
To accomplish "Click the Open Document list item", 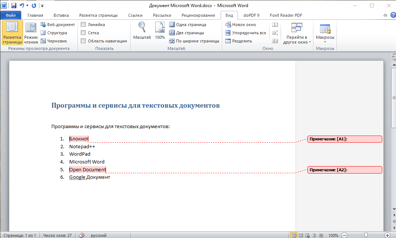I will coord(87,169).
